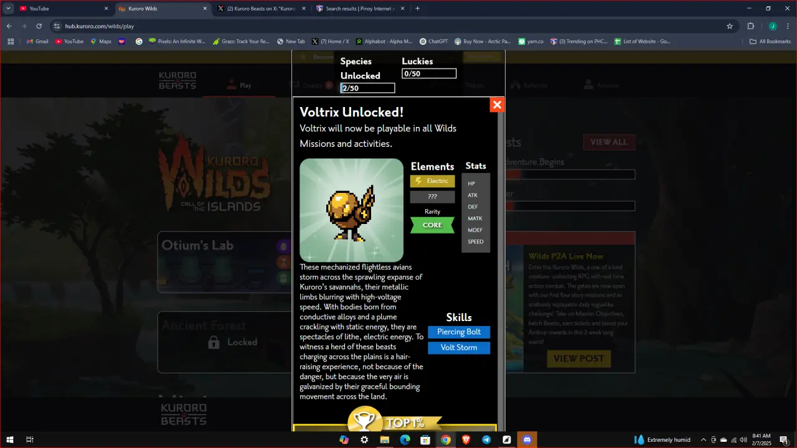Open the Chrome apps grid shortcut

point(11,42)
